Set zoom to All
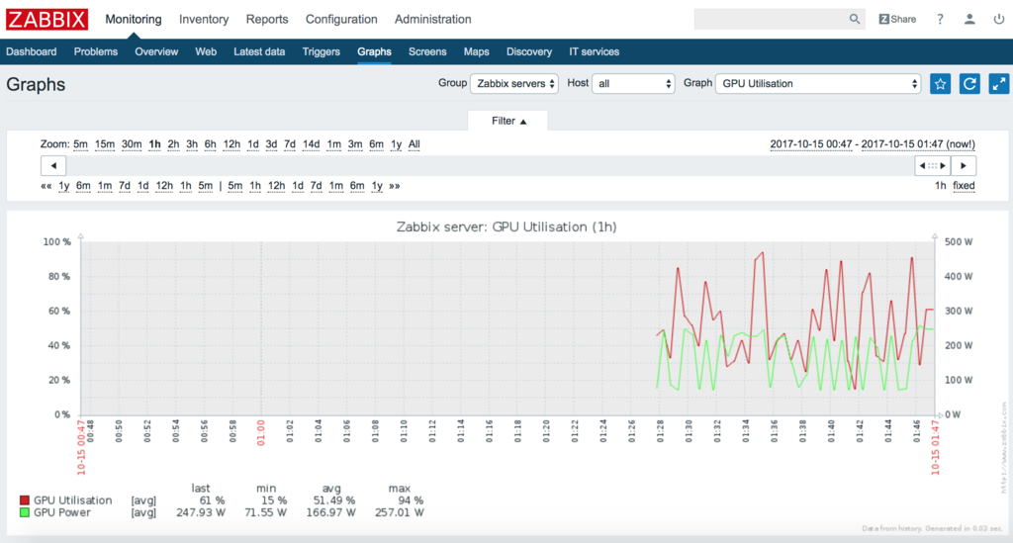Viewport: 1013px width, 543px height. (414, 144)
